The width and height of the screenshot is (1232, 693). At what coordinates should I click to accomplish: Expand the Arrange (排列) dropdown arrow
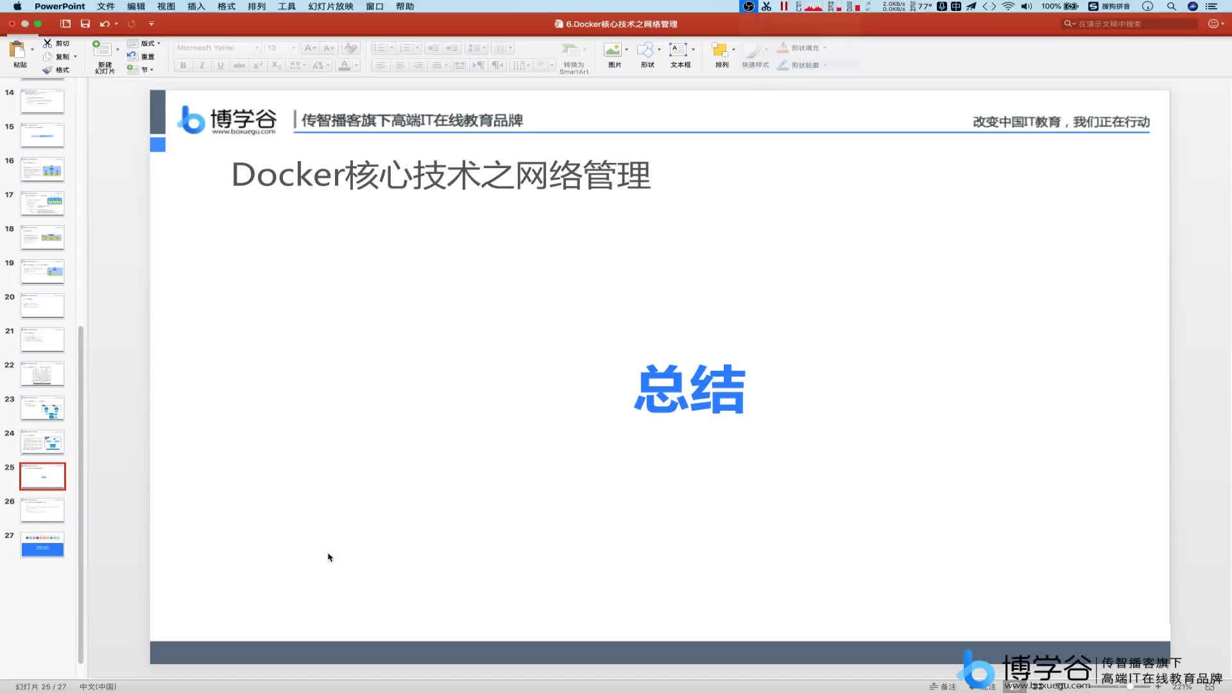pyautogui.click(x=733, y=49)
